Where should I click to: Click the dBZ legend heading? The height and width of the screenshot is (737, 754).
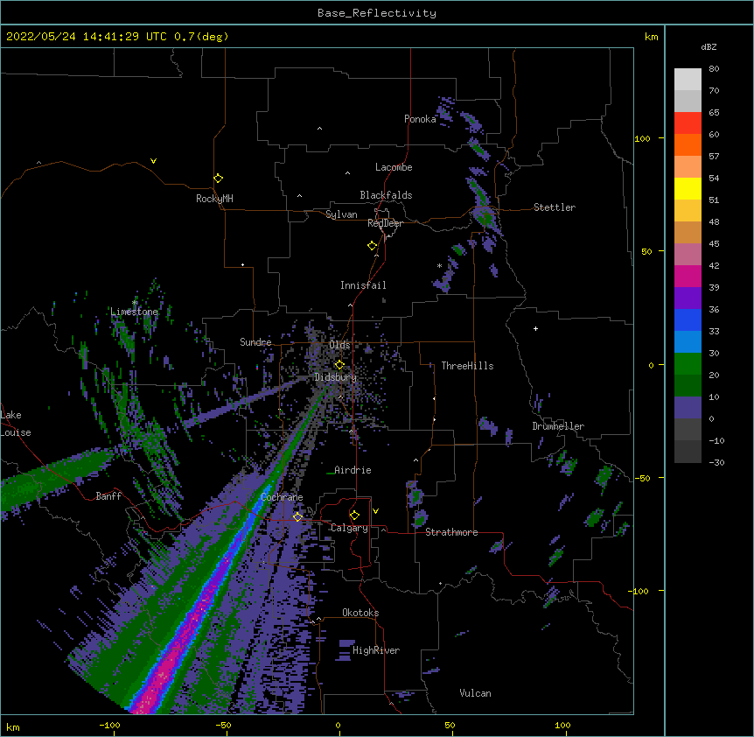pyautogui.click(x=709, y=46)
